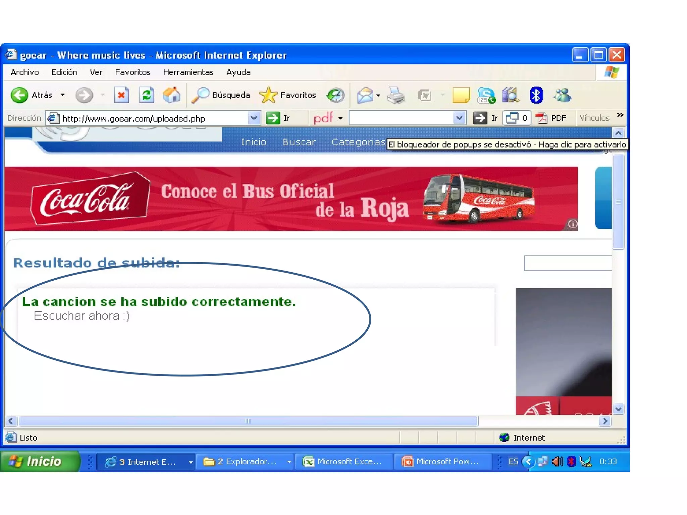
Task: Open the Messenger people icon
Action: click(562, 95)
